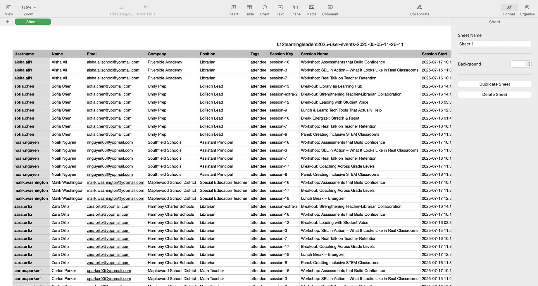Add a Text box
538x286 pixels.
280,7
